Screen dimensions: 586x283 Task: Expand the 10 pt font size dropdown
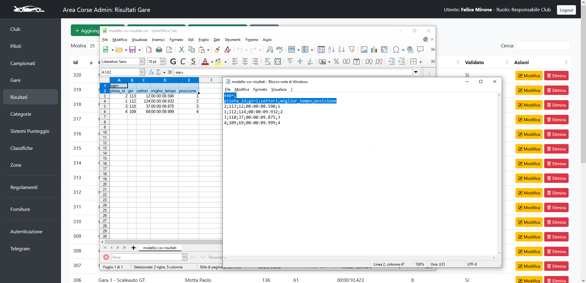point(163,62)
